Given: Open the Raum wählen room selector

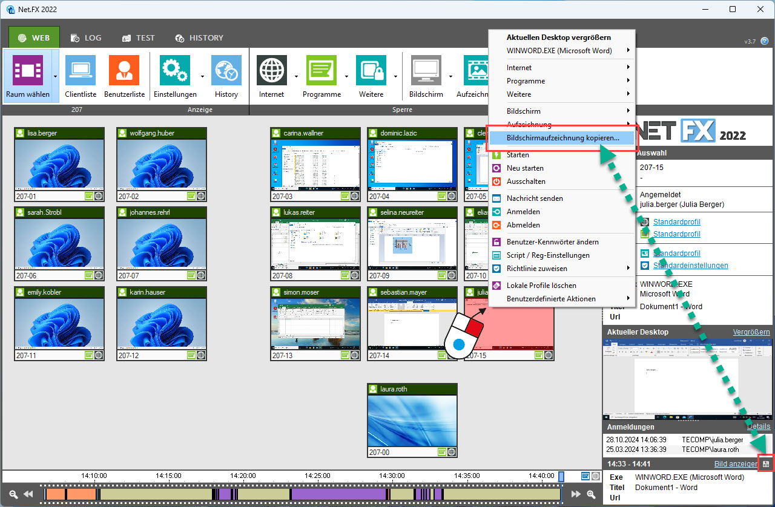Looking at the screenshot, I should [28, 76].
